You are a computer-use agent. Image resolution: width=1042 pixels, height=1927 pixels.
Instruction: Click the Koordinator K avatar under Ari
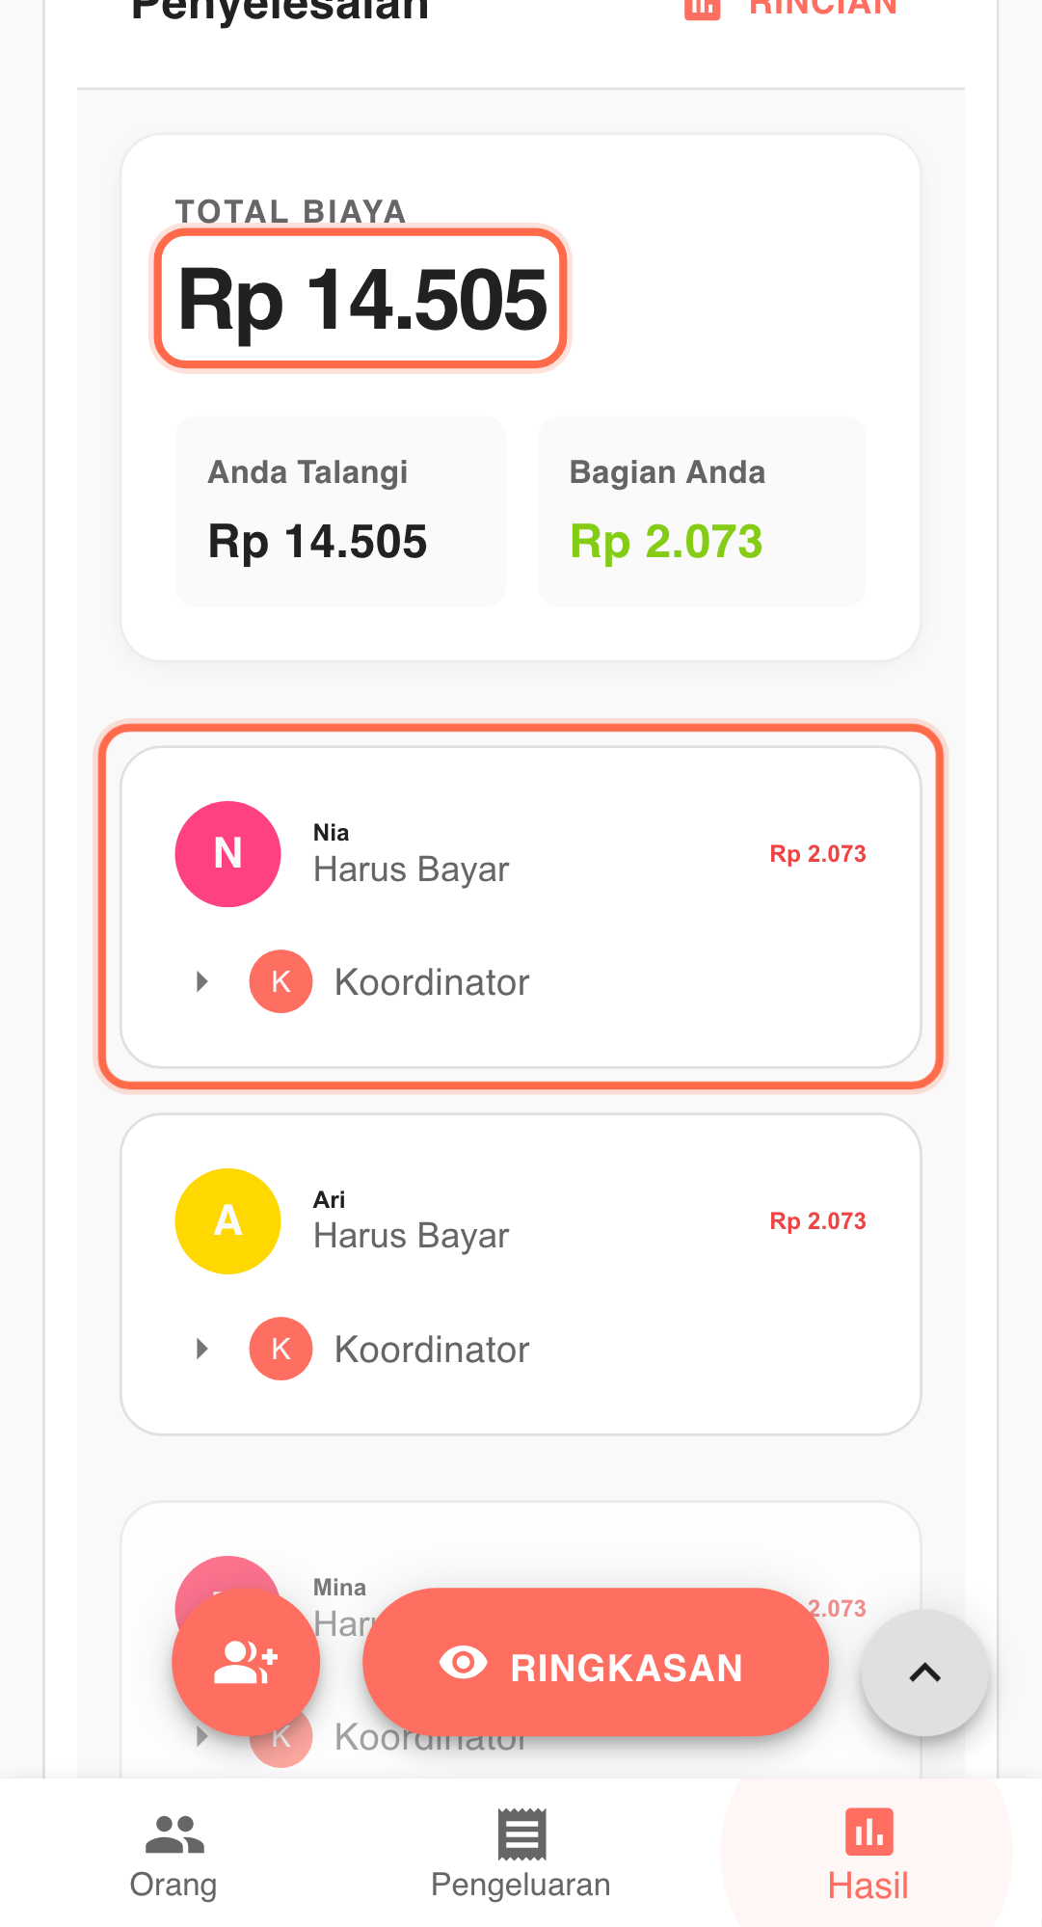click(281, 1350)
